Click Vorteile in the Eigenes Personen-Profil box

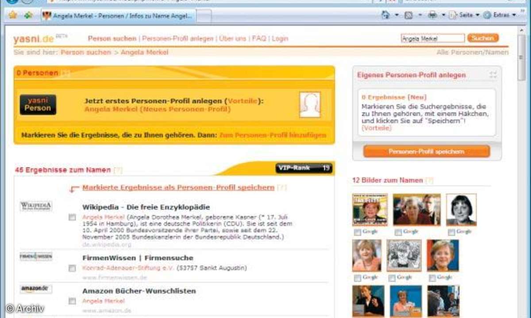tap(377, 128)
